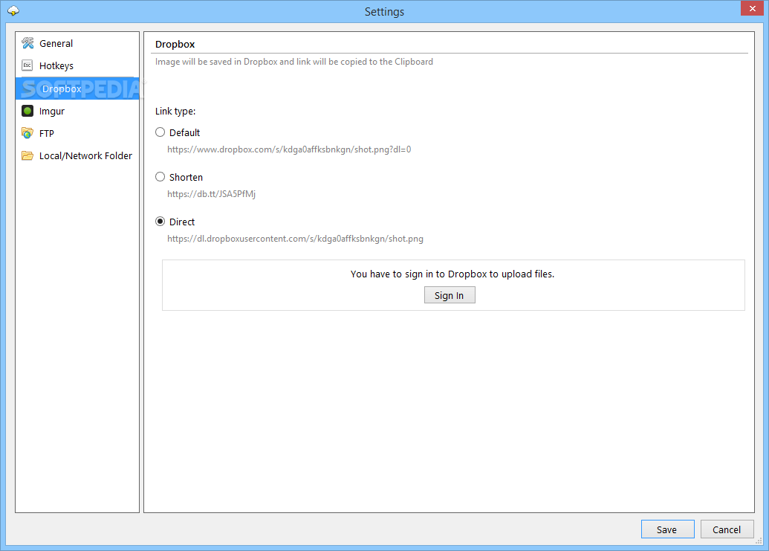Select the Default link type radio button
The width and height of the screenshot is (769, 551).
coord(160,132)
